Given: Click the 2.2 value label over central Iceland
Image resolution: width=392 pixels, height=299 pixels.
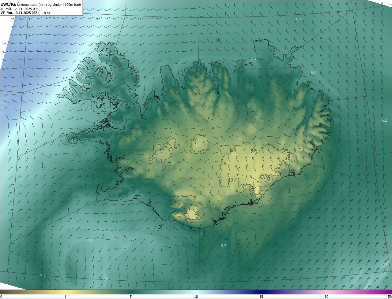Looking at the screenshot, I should pos(198,145).
